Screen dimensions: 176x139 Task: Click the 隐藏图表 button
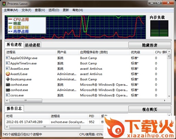(x=150, y=45)
